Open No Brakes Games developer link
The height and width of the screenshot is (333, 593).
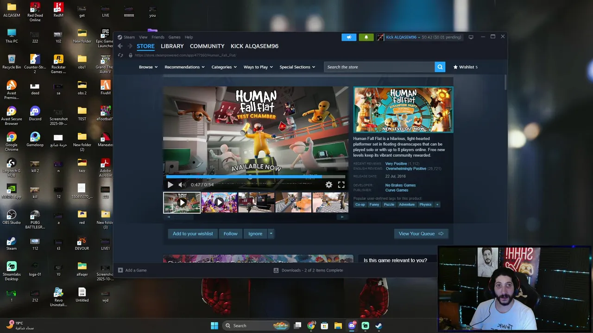pos(400,185)
